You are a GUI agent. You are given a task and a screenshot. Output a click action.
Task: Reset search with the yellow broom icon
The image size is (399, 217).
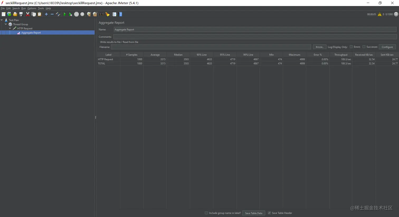pos(107,14)
